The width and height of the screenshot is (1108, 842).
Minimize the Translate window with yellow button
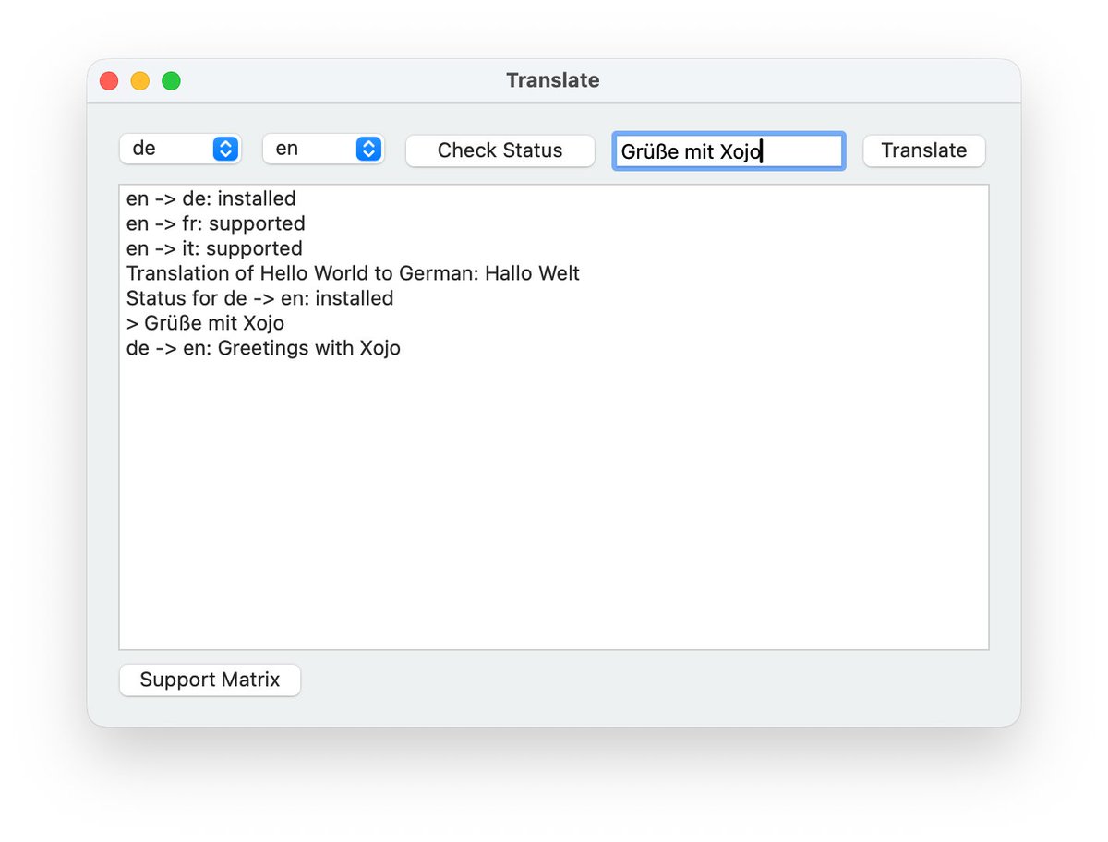pos(140,81)
